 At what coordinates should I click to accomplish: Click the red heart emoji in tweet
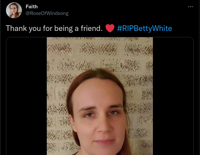[x=110, y=28]
